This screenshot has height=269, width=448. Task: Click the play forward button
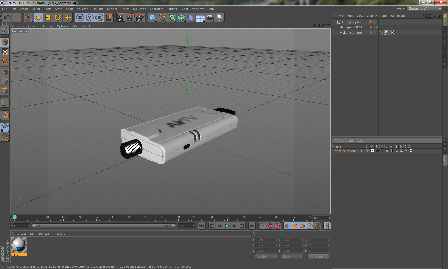point(227,226)
